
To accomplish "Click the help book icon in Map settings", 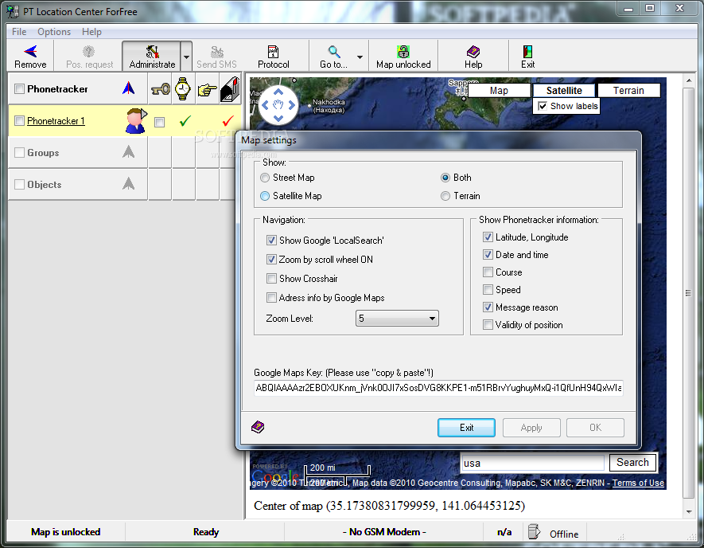I will click(x=258, y=427).
